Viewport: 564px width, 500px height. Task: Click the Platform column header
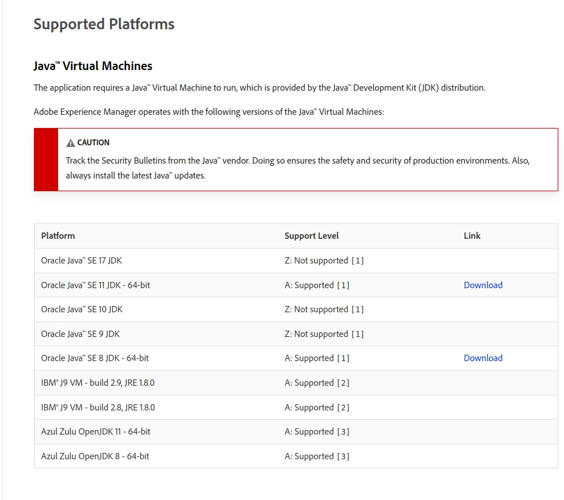pyautogui.click(x=58, y=236)
